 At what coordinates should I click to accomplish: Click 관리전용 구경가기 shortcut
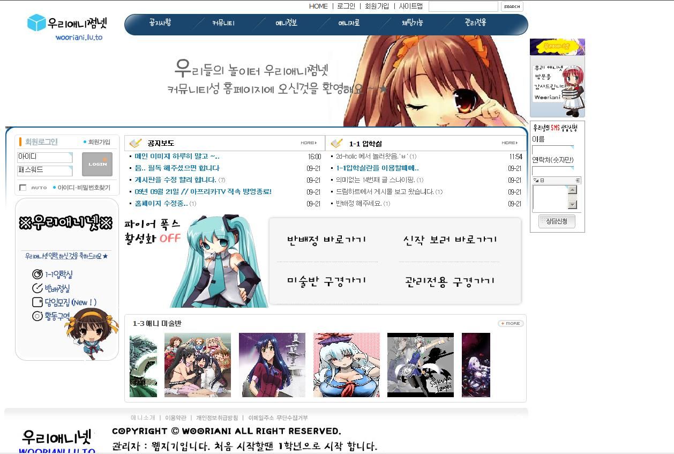tap(450, 281)
